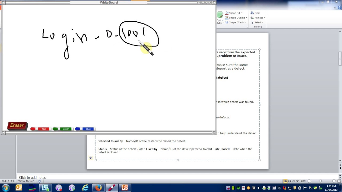Start the Slide Show view
The height and width of the screenshot is (192, 342).
click(x=297, y=181)
